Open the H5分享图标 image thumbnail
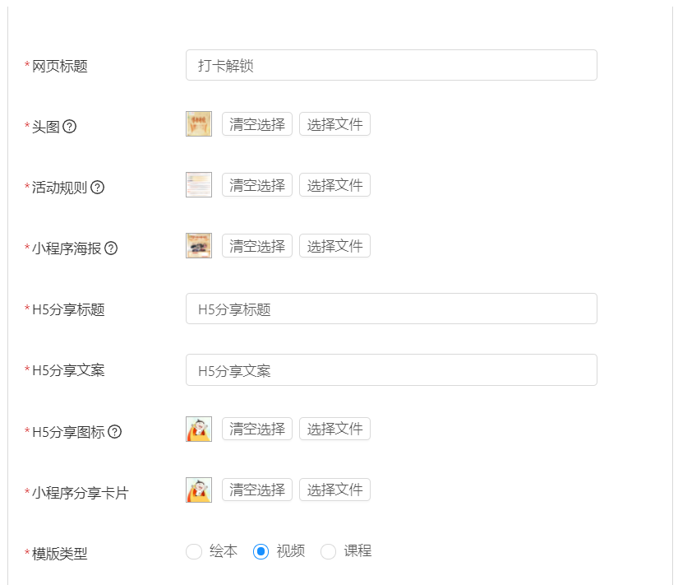678x585 pixels. click(199, 429)
